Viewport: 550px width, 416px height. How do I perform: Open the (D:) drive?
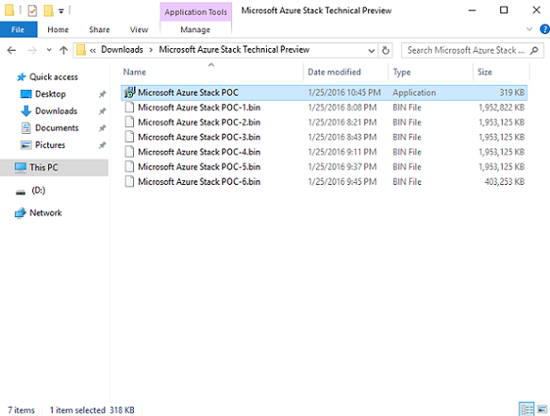38,190
